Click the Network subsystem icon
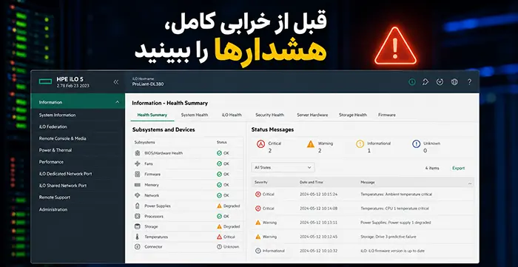Image resolution: width=518 pixels, height=267 pixels. pos(138,195)
